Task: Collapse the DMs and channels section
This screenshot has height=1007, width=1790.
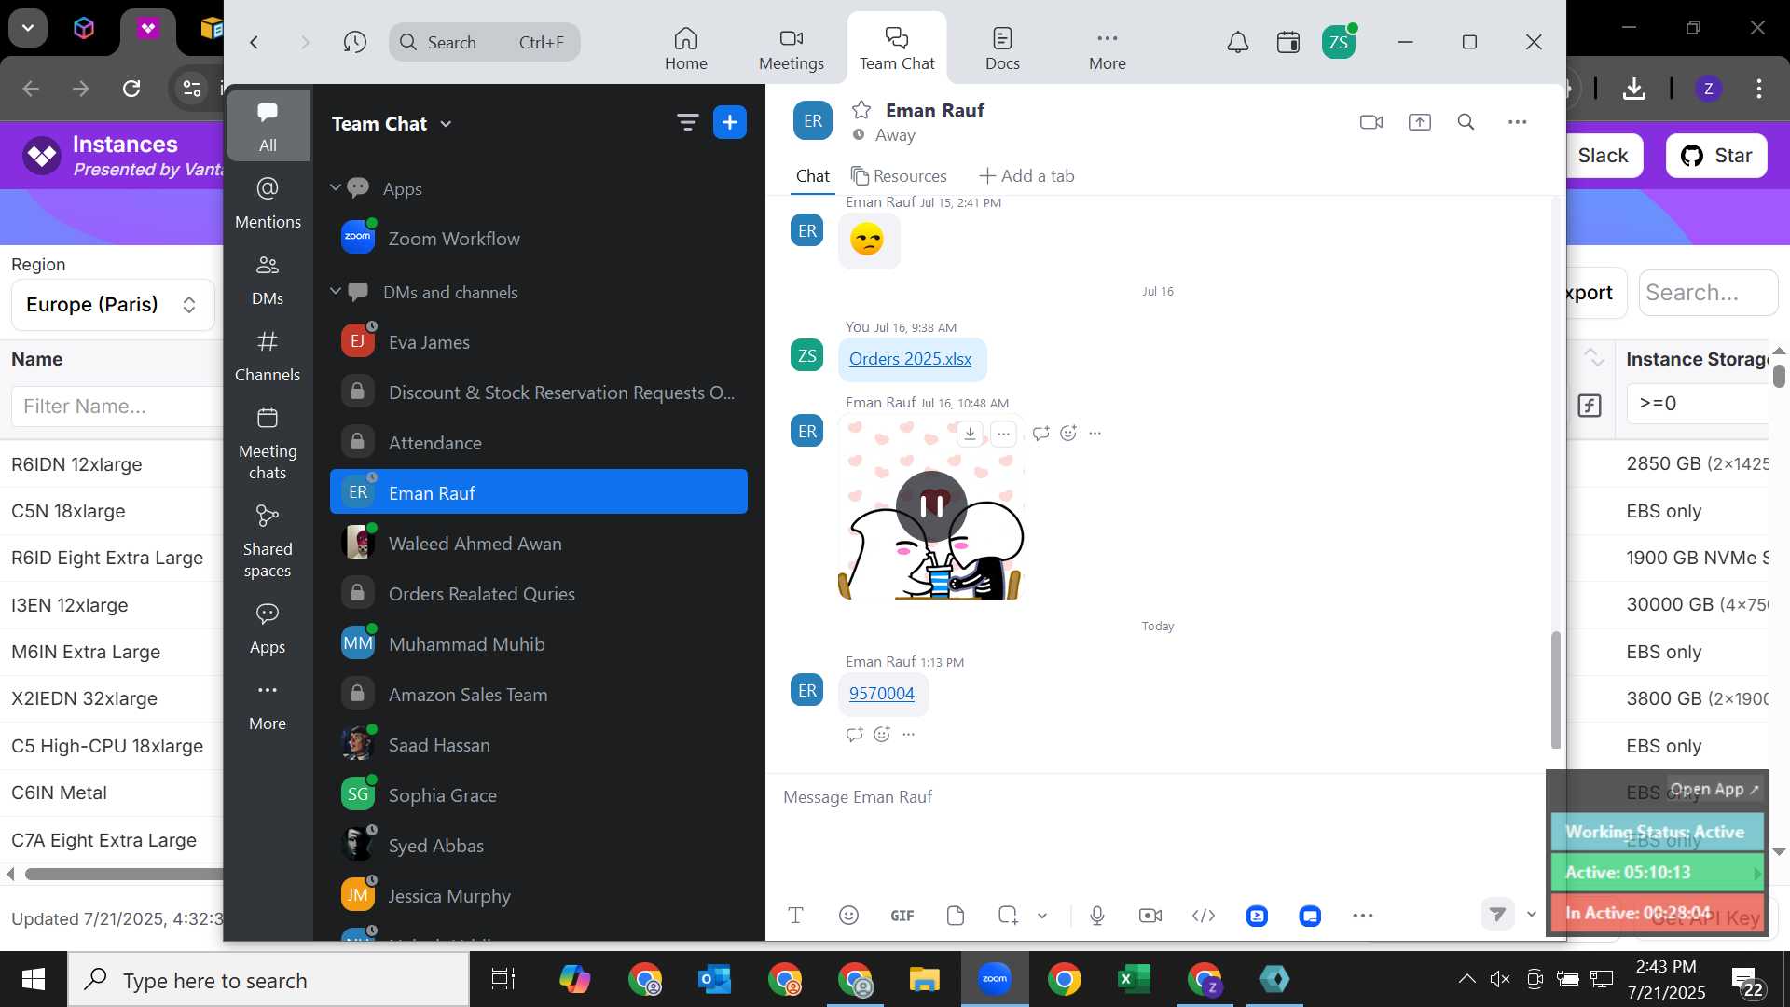Action: coord(336,292)
